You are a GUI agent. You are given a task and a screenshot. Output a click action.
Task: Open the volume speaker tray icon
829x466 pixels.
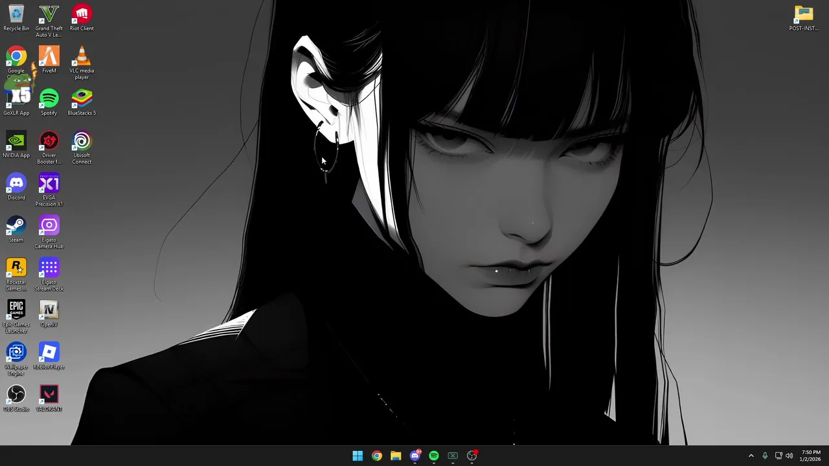point(789,456)
